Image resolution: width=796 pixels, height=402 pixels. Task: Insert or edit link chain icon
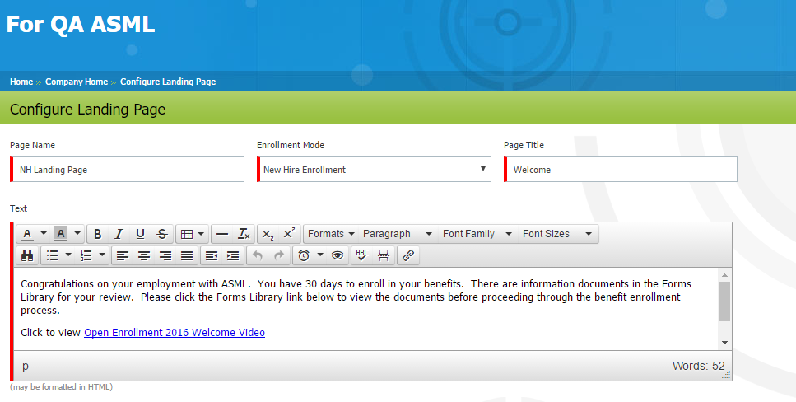click(x=408, y=255)
